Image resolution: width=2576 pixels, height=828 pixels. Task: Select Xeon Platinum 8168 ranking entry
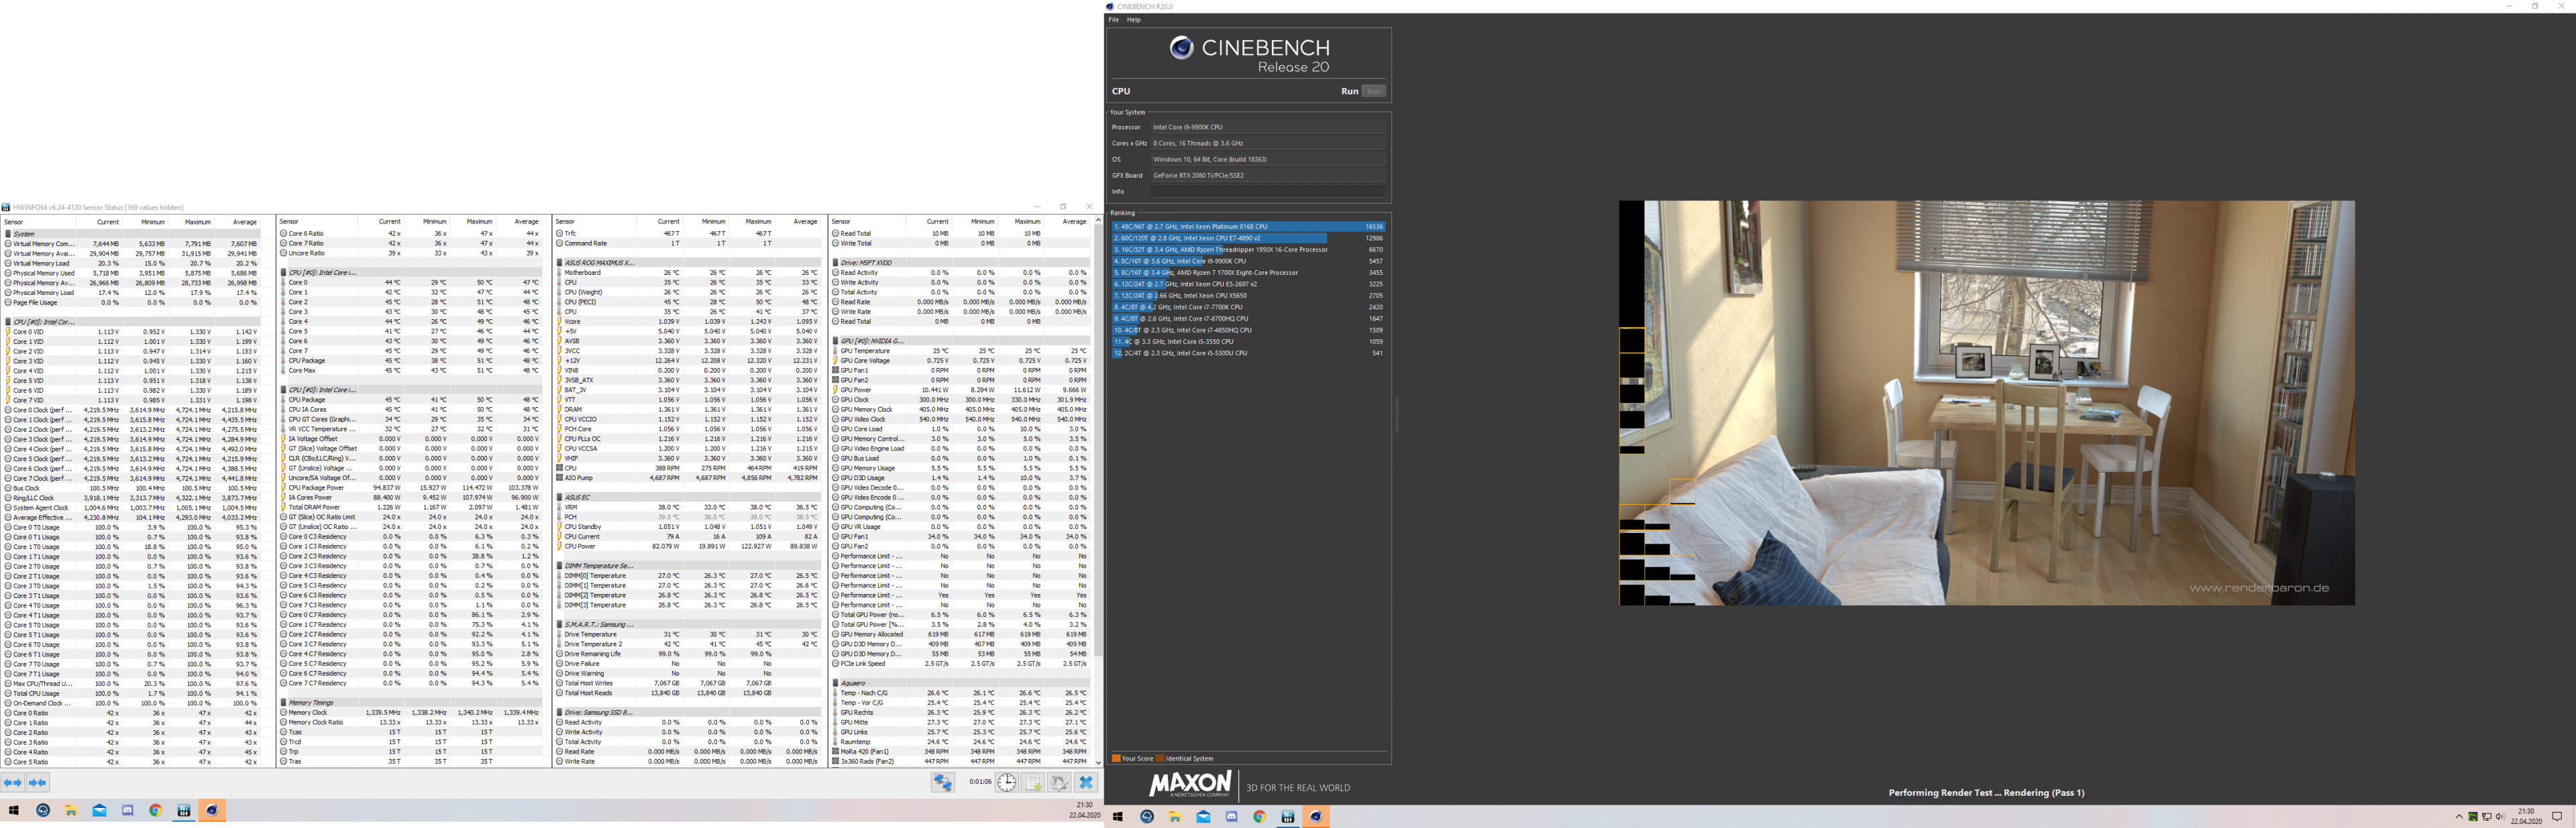(x=1247, y=227)
